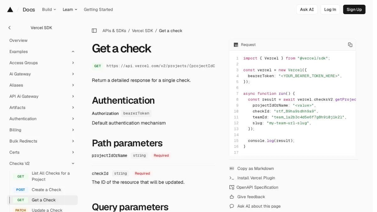Expand the Billing section chevron
377x212 pixels.
[x=73, y=130]
